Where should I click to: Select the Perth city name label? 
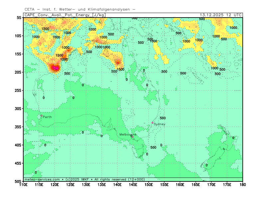coord(47,117)
